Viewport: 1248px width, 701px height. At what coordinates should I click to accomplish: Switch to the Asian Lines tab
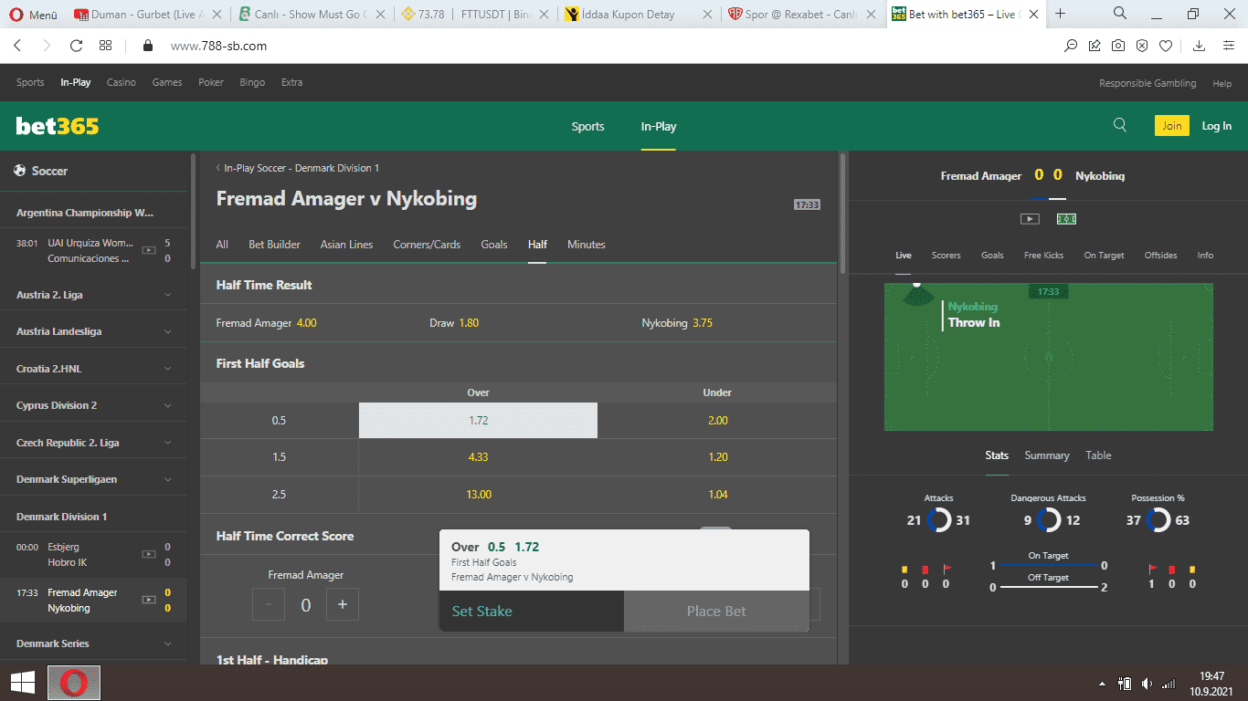[346, 245]
